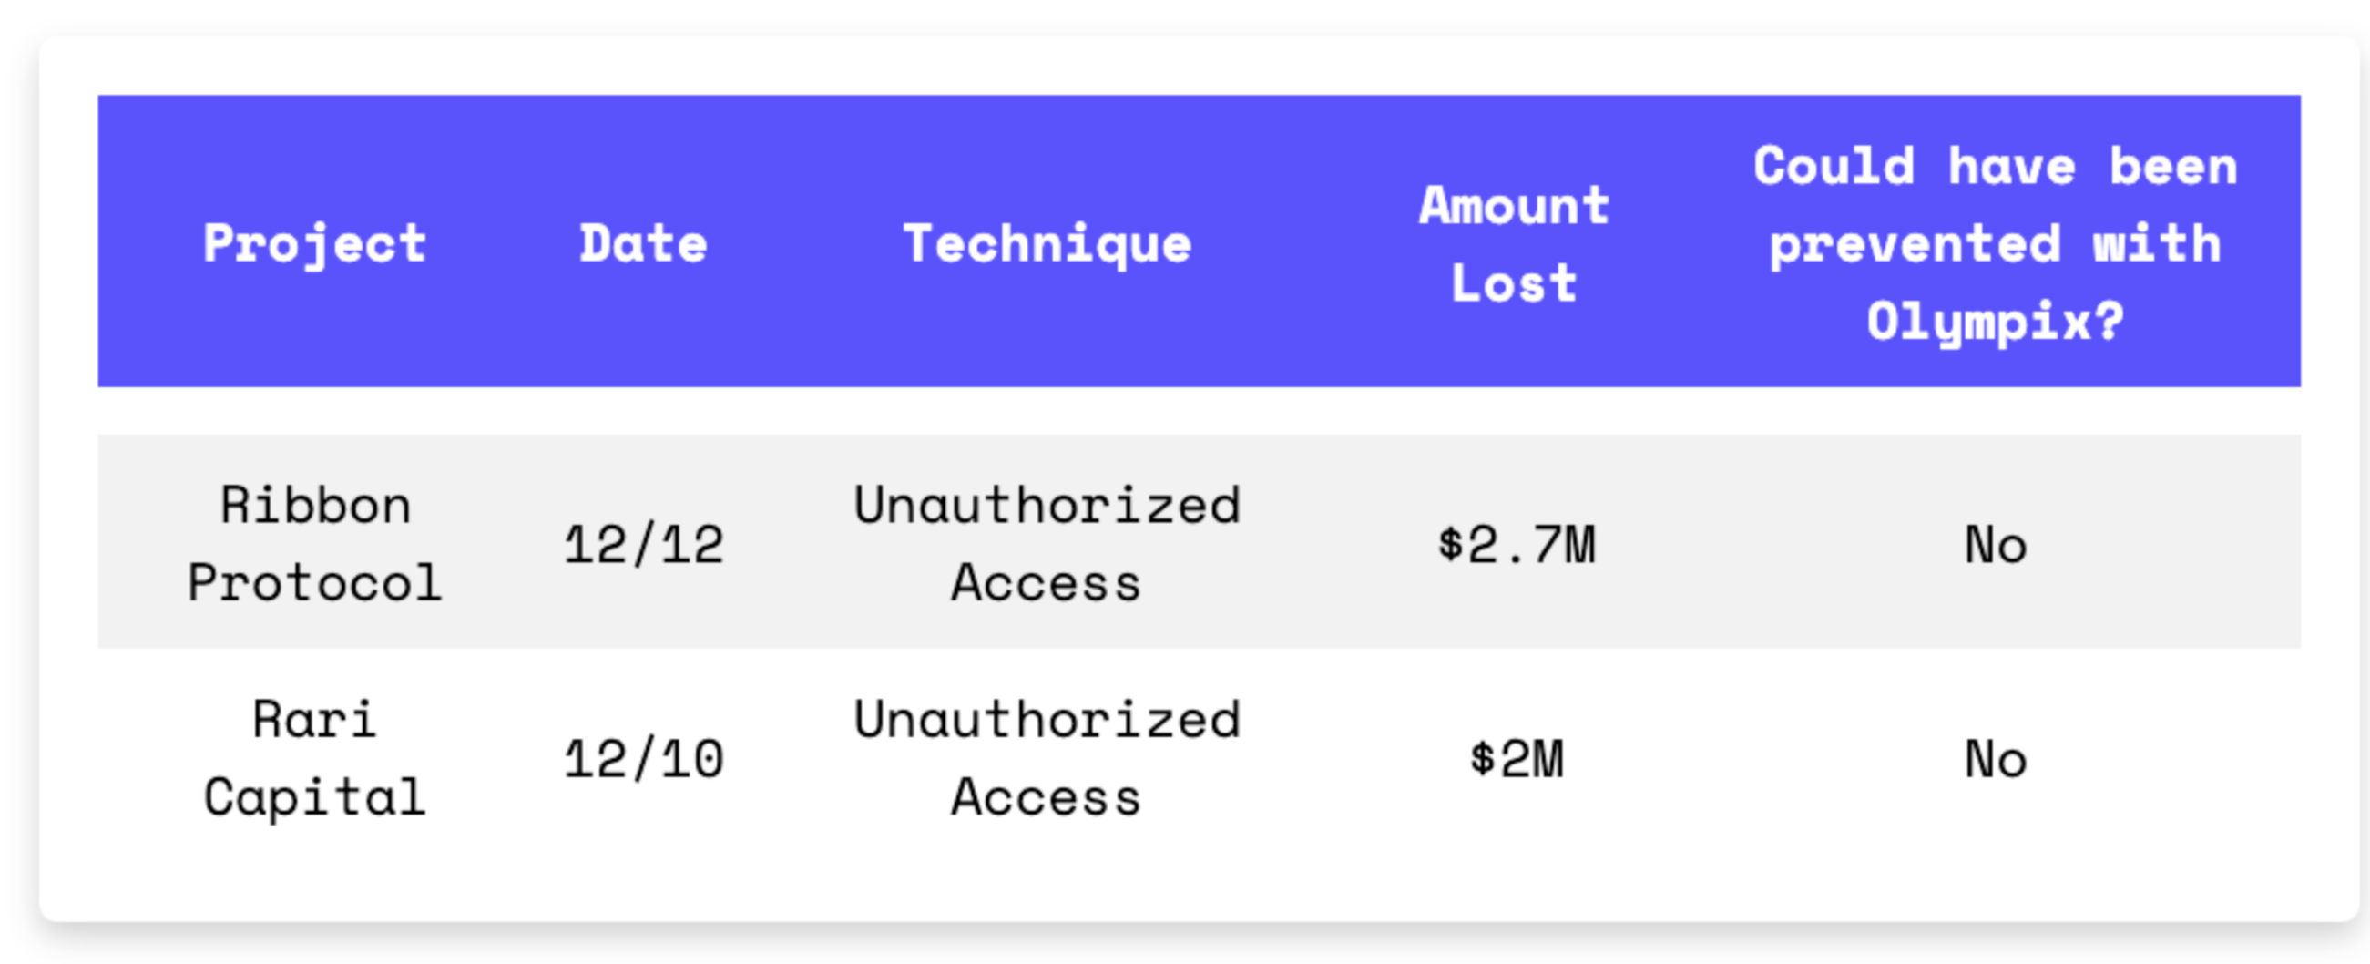Viewport: 2370px width, 964px height.
Task: Click the 12/10 date cell
Action: click(643, 759)
